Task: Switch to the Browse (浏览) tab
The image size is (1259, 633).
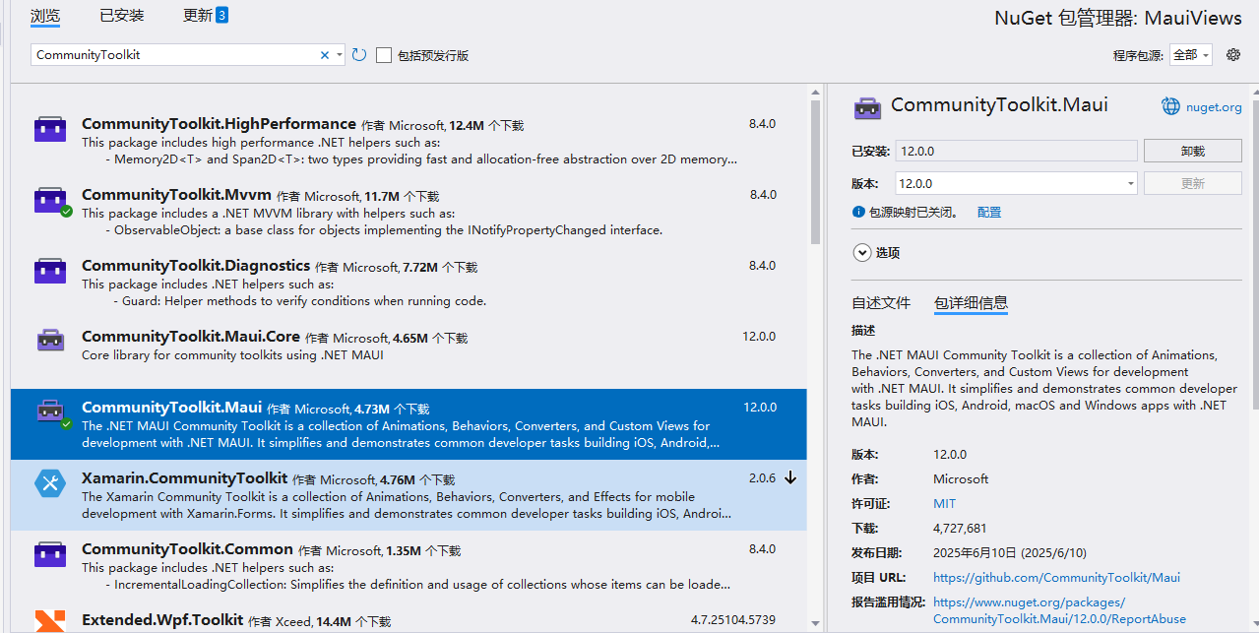Action: (x=45, y=15)
